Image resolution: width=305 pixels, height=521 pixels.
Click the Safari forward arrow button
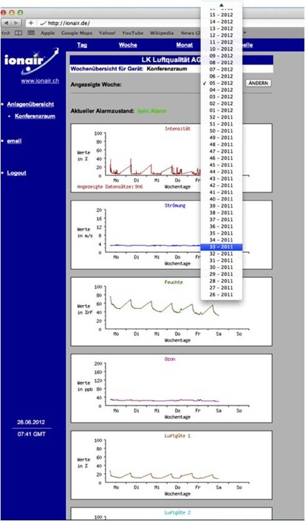(x=16, y=23)
